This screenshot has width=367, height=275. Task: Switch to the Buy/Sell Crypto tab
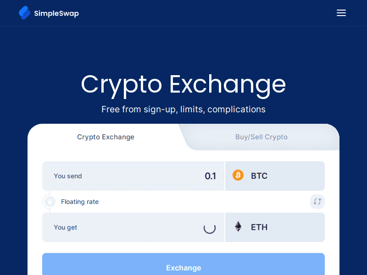261,137
